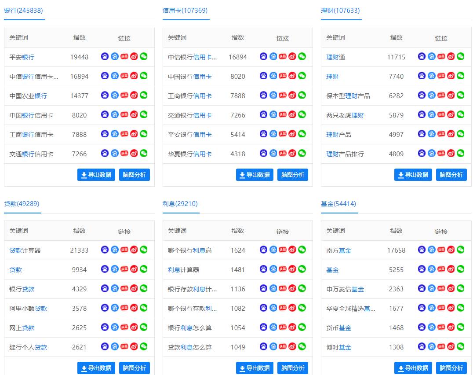Screen dimensions: 473x375
Task: Click the 平安银行 keyword
Action: (x=22, y=57)
